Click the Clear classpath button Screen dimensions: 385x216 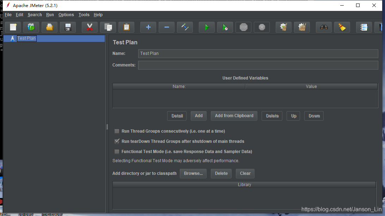245,173
